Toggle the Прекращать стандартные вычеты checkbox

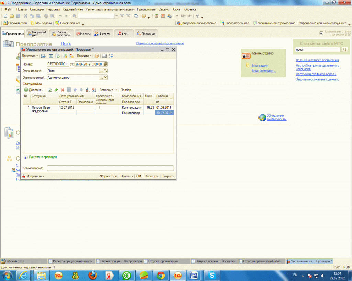[x=98, y=107]
